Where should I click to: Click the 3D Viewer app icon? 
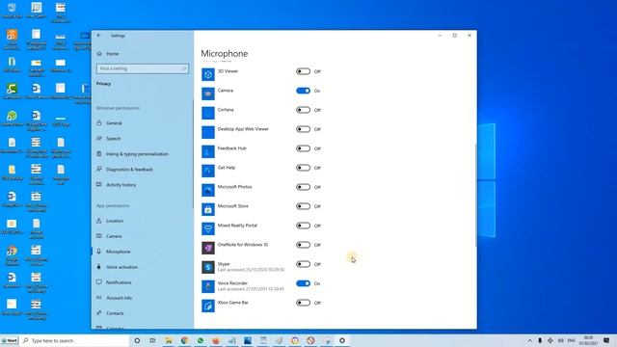point(208,74)
